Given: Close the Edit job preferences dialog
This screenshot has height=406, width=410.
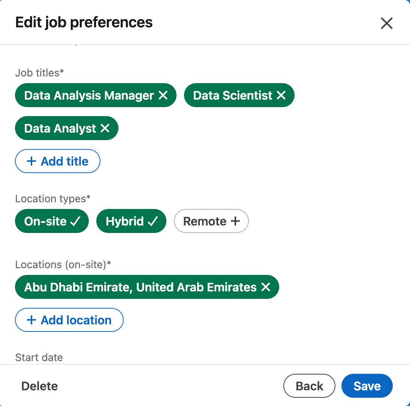Looking at the screenshot, I should [x=386, y=23].
